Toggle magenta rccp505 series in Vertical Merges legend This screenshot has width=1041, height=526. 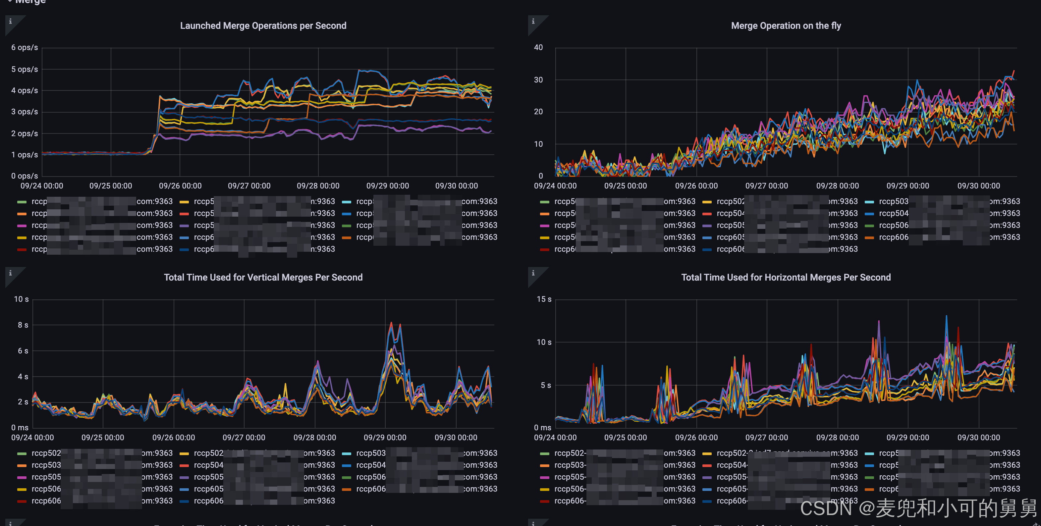(x=46, y=477)
